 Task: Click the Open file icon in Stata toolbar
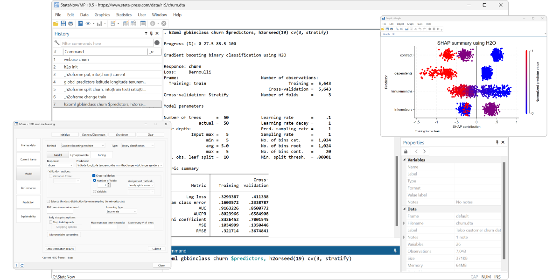click(x=56, y=23)
